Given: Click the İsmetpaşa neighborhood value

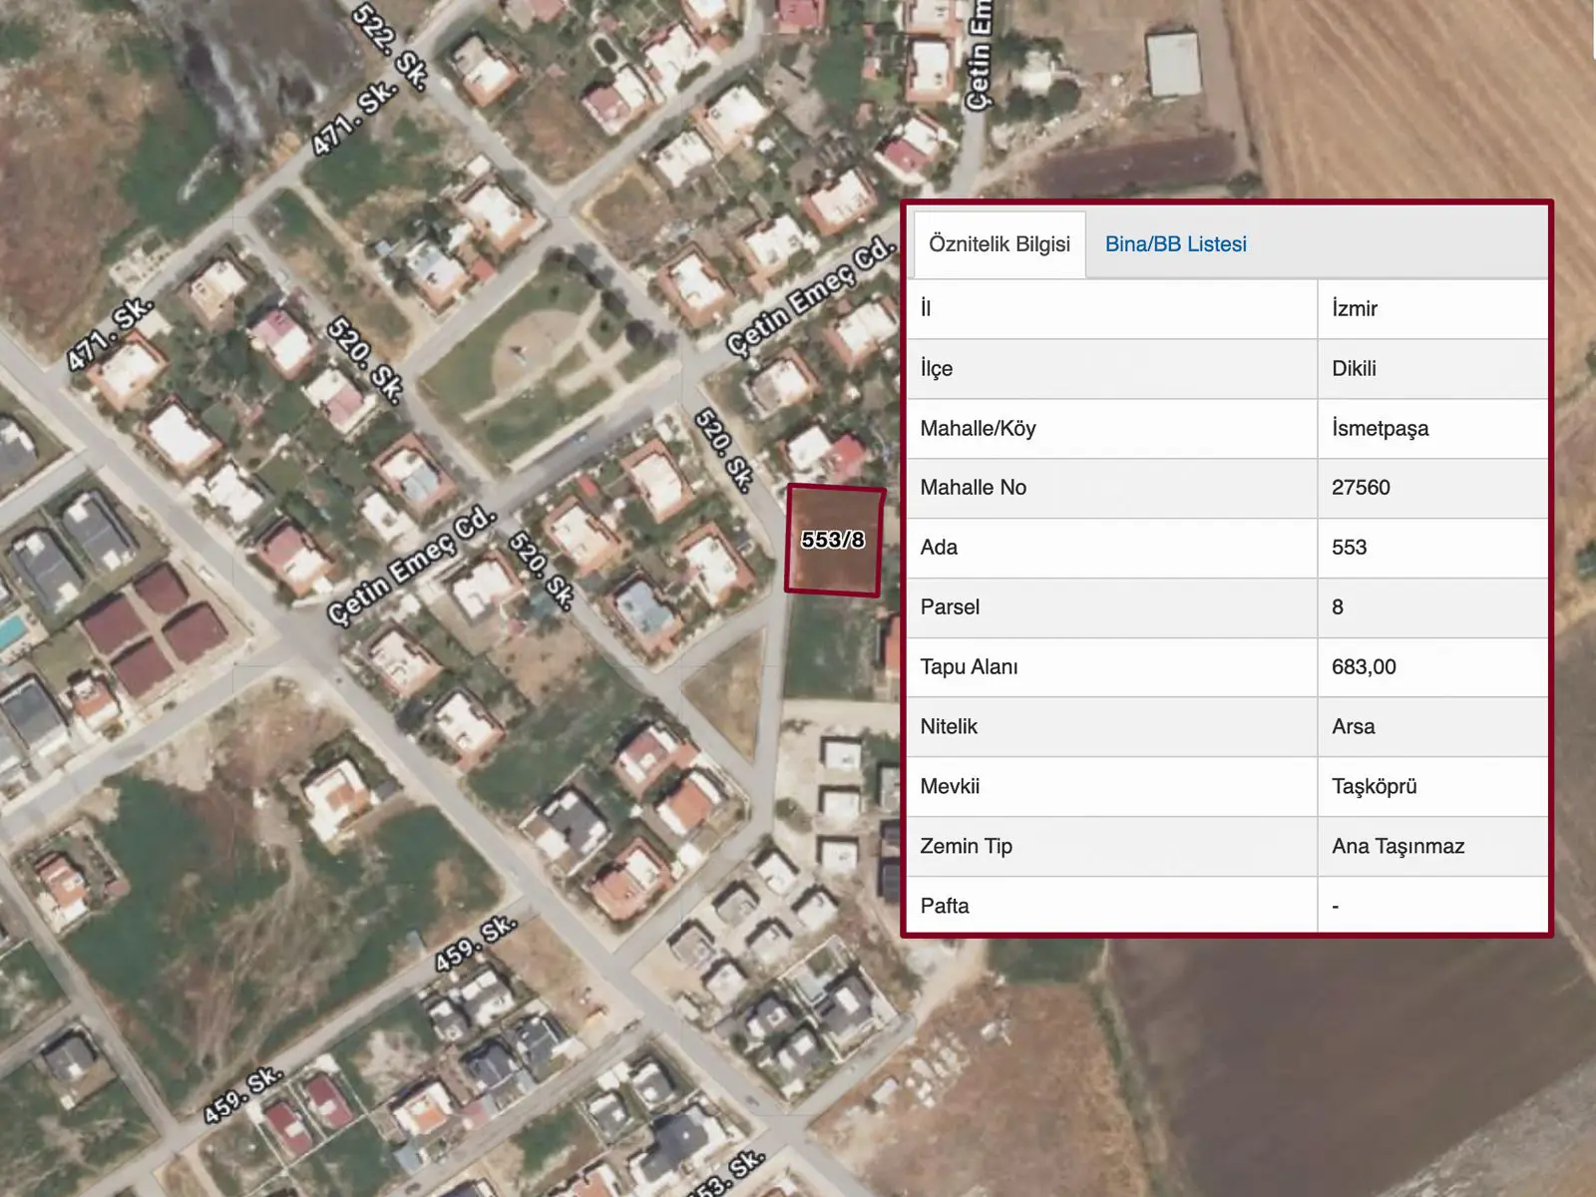Looking at the screenshot, I should pos(1380,428).
